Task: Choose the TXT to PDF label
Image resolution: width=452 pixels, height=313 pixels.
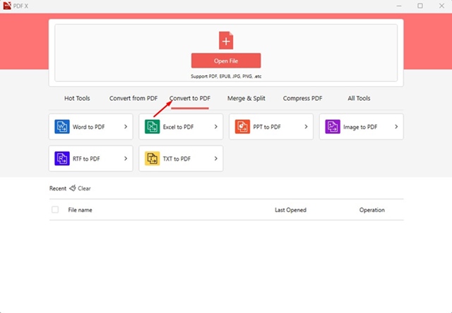Action: (x=177, y=159)
